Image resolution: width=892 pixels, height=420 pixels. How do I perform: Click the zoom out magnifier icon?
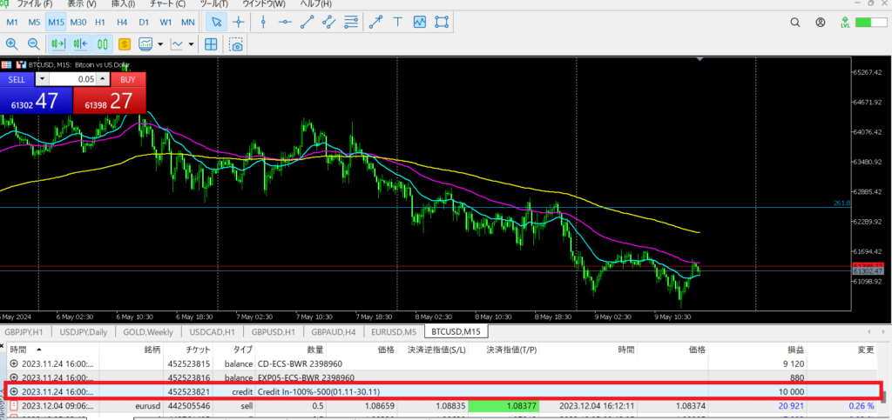tap(34, 43)
